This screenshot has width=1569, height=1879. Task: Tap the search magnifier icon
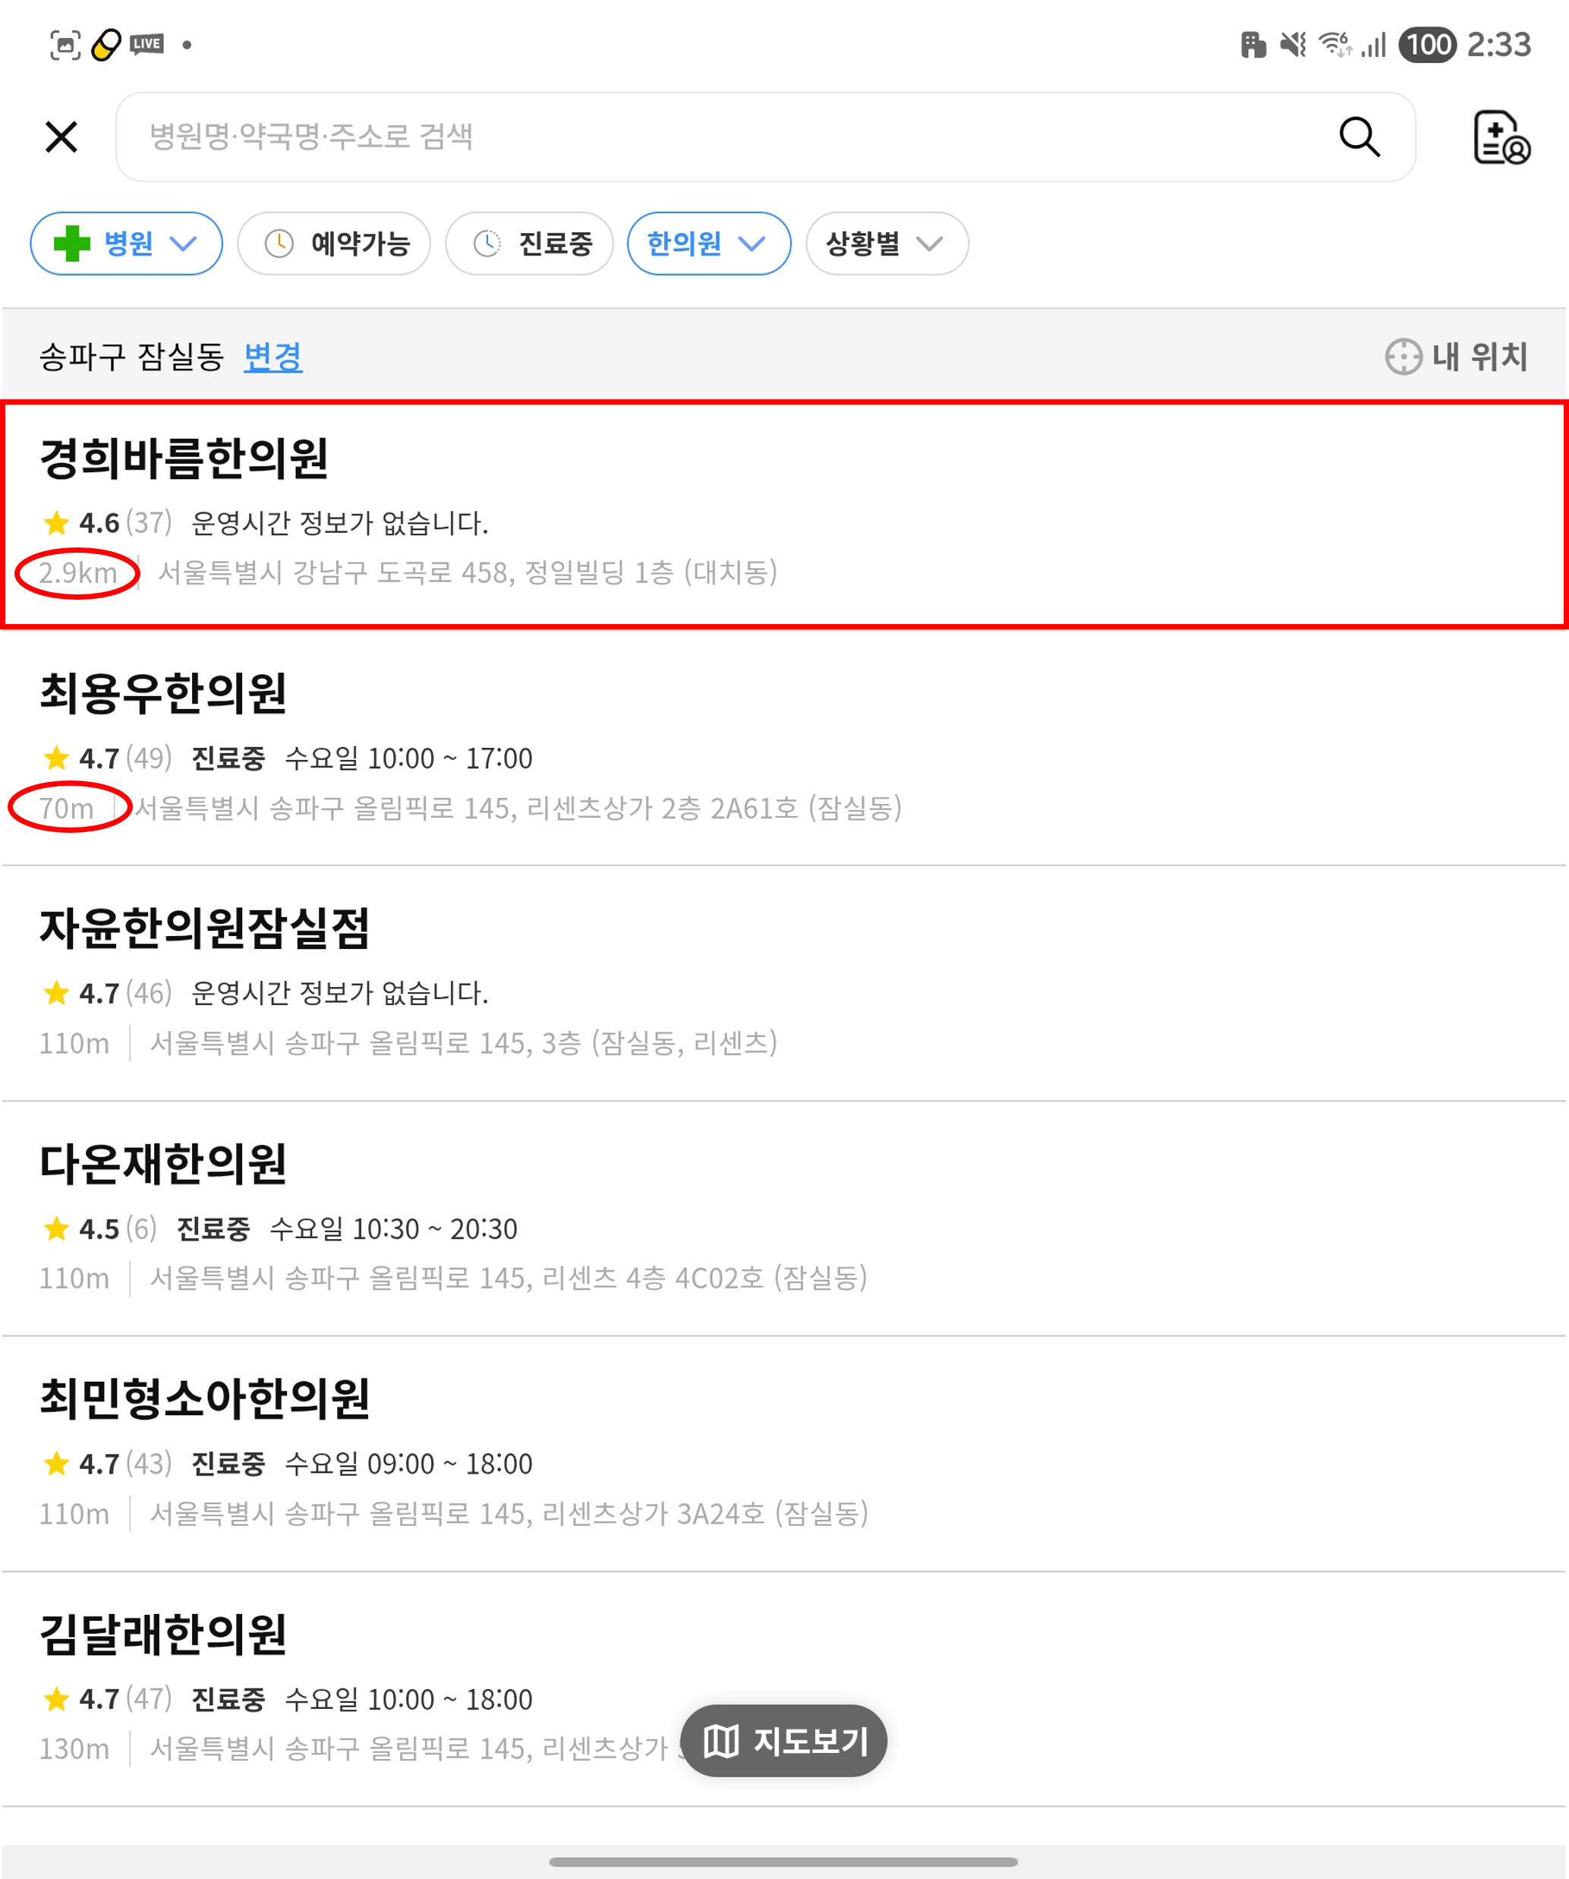tap(1359, 137)
